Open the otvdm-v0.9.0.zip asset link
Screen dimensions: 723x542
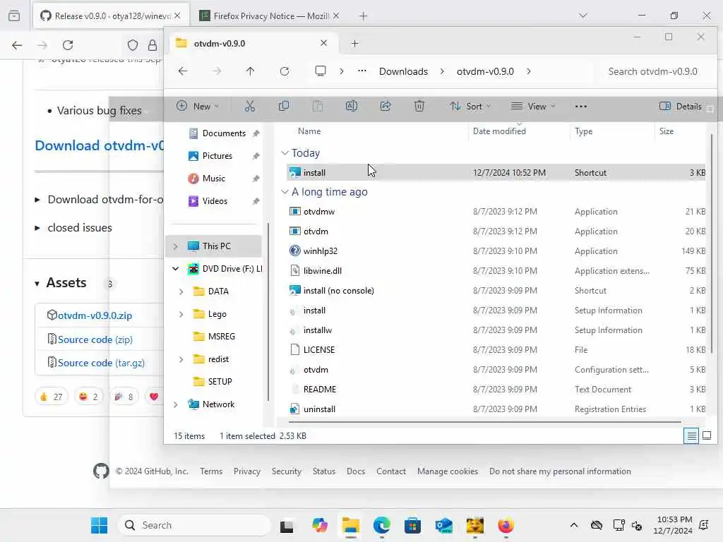[95, 315]
